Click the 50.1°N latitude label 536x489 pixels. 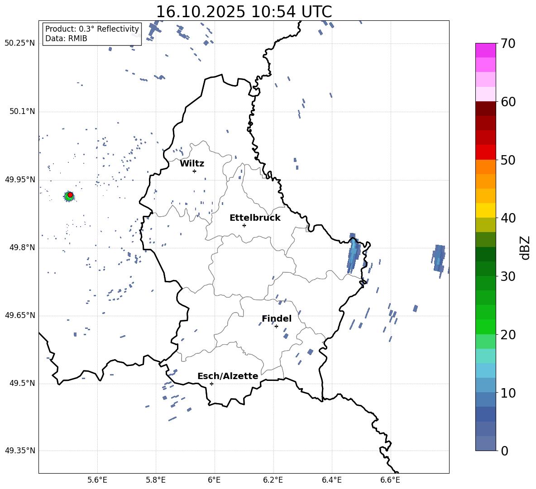click(22, 112)
